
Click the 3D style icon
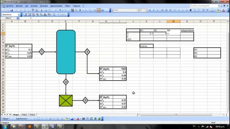click(99, 119)
